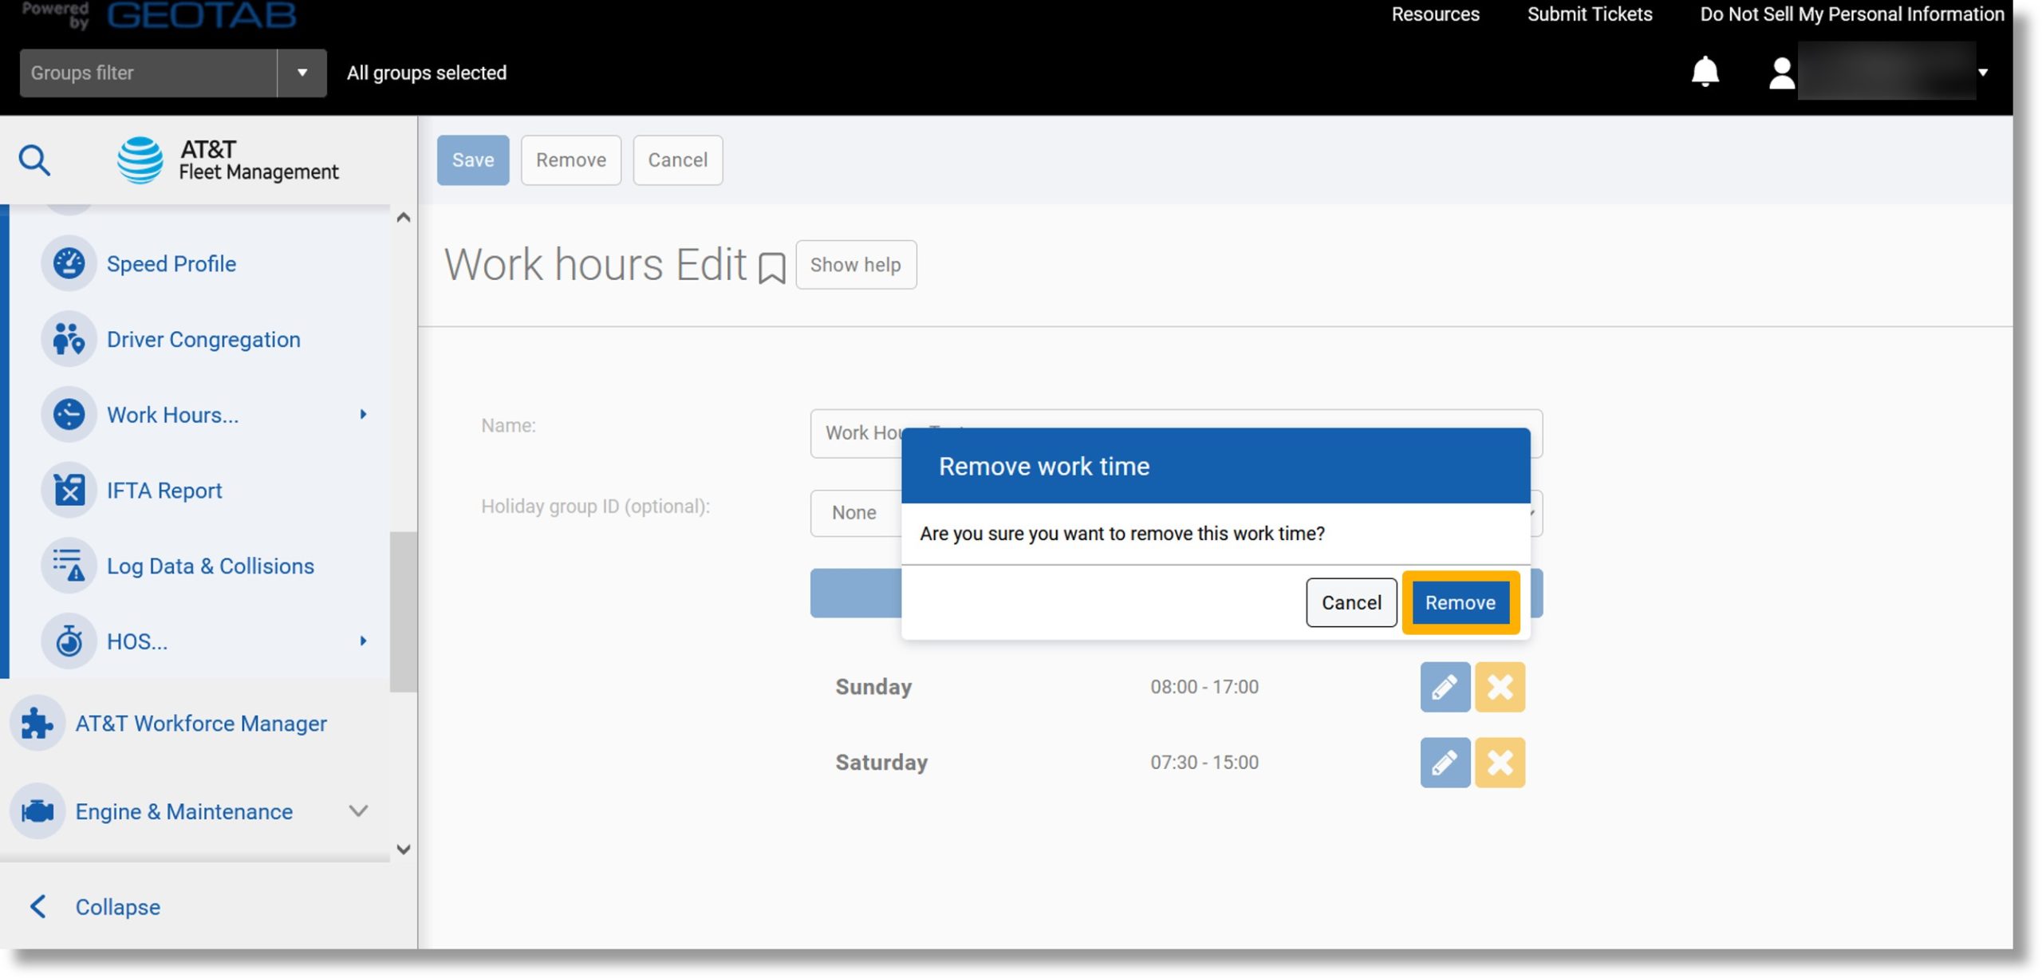Click the Driver Congregation sidebar icon
This screenshot has height=978, width=2042.
[x=68, y=338]
